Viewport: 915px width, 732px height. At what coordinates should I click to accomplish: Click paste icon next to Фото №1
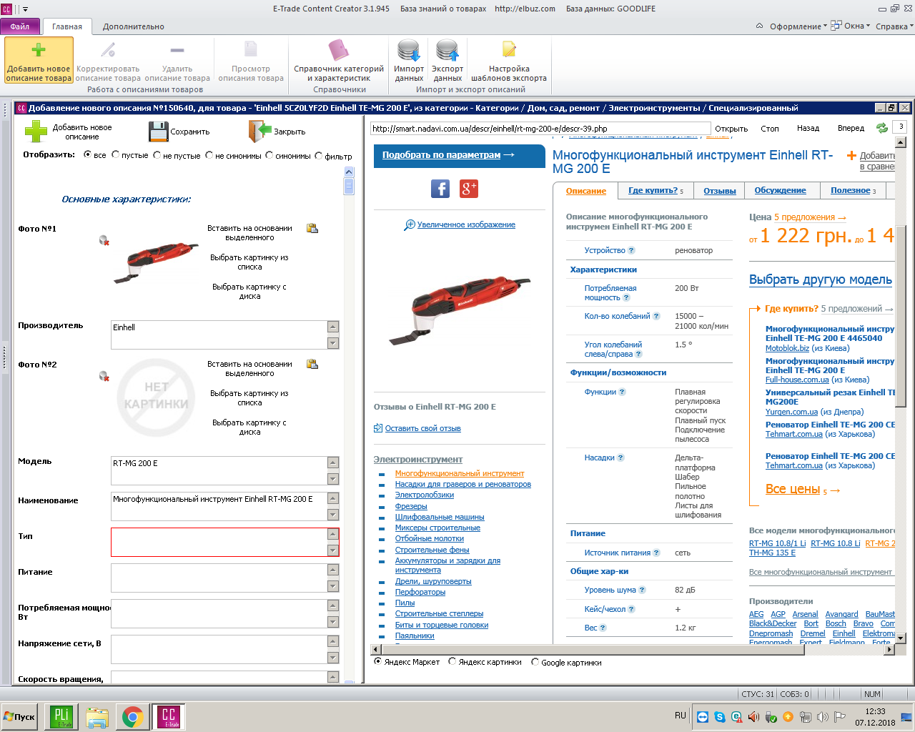312,229
